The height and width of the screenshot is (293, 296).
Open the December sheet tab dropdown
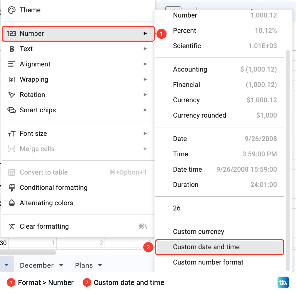coord(61,265)
